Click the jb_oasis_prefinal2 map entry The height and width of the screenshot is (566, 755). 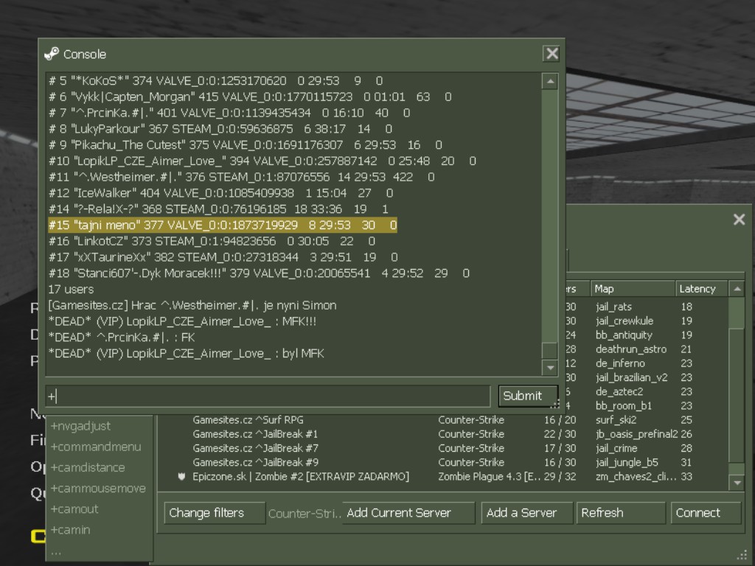point(636,433)
